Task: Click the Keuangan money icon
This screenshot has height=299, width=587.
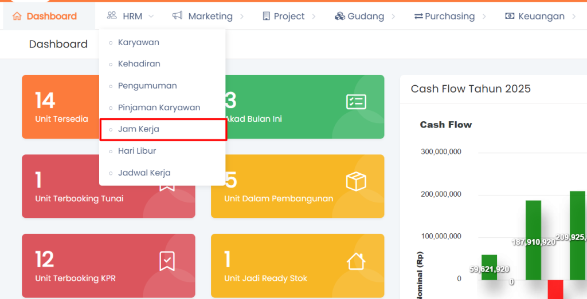Action: click(510, 16)
